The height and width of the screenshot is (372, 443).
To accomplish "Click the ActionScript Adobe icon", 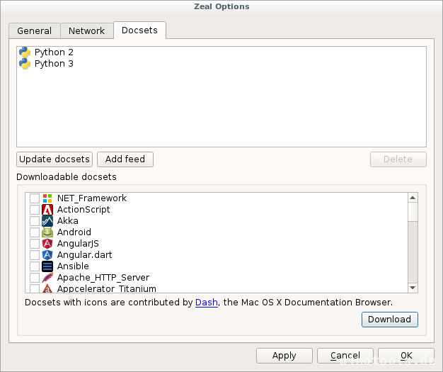I will point(47,210).
